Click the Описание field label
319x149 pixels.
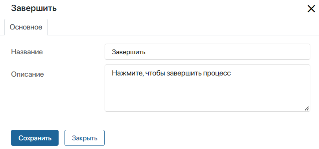28,74
